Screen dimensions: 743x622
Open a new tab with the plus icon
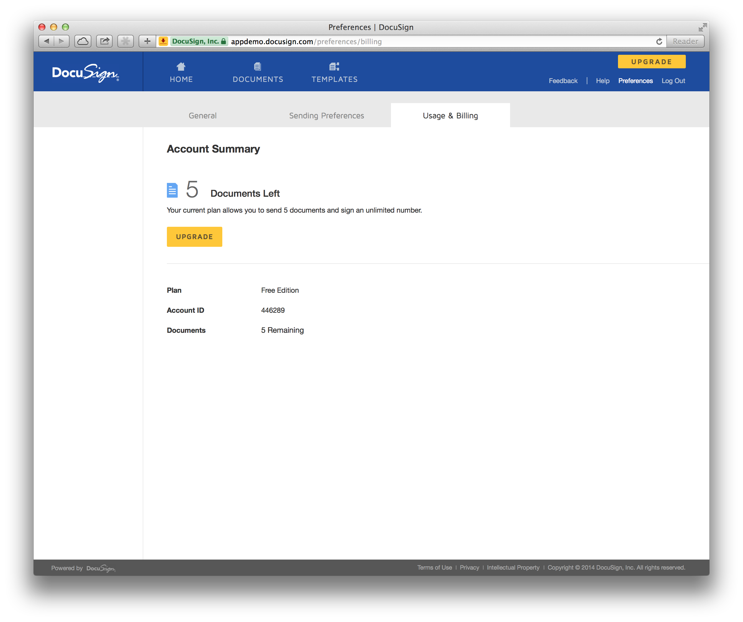(x=147, y=41)
